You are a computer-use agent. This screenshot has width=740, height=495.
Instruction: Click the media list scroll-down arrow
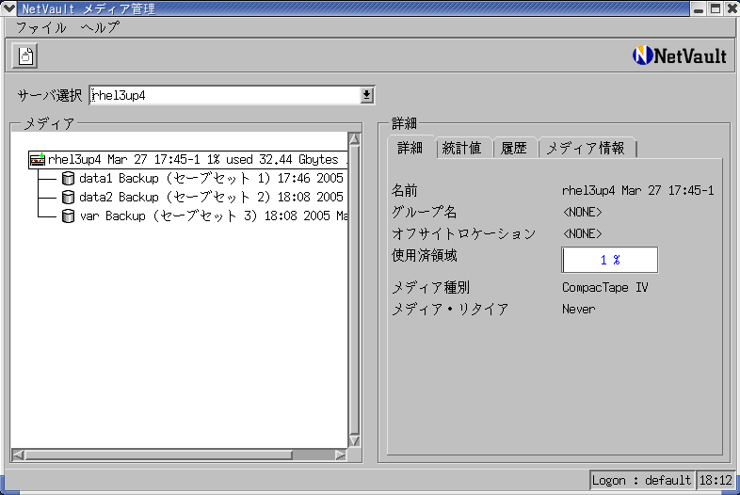354,439
